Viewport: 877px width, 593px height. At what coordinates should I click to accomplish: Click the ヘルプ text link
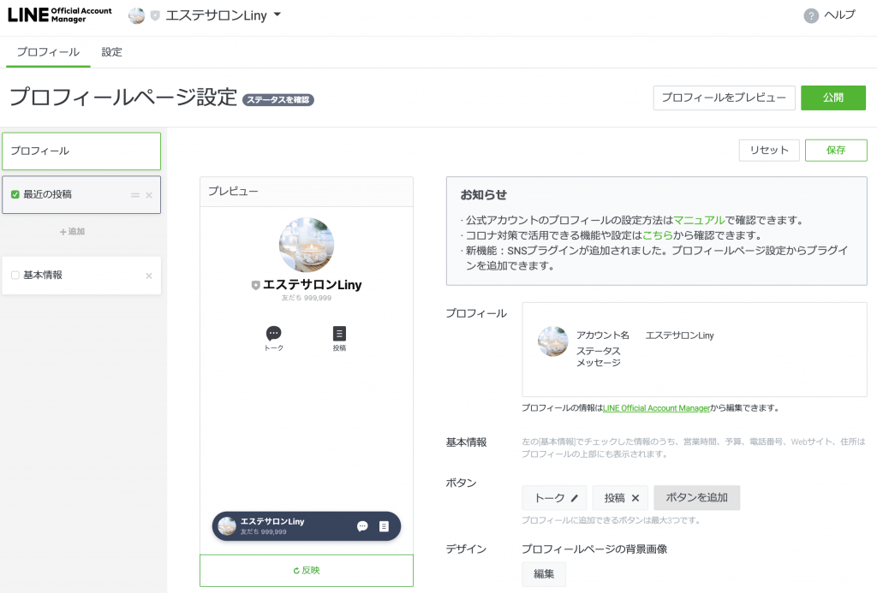pos(839,15)
